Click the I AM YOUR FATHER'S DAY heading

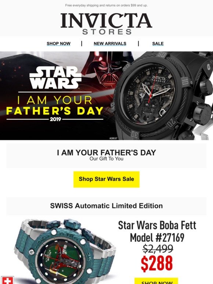(106, 153)
